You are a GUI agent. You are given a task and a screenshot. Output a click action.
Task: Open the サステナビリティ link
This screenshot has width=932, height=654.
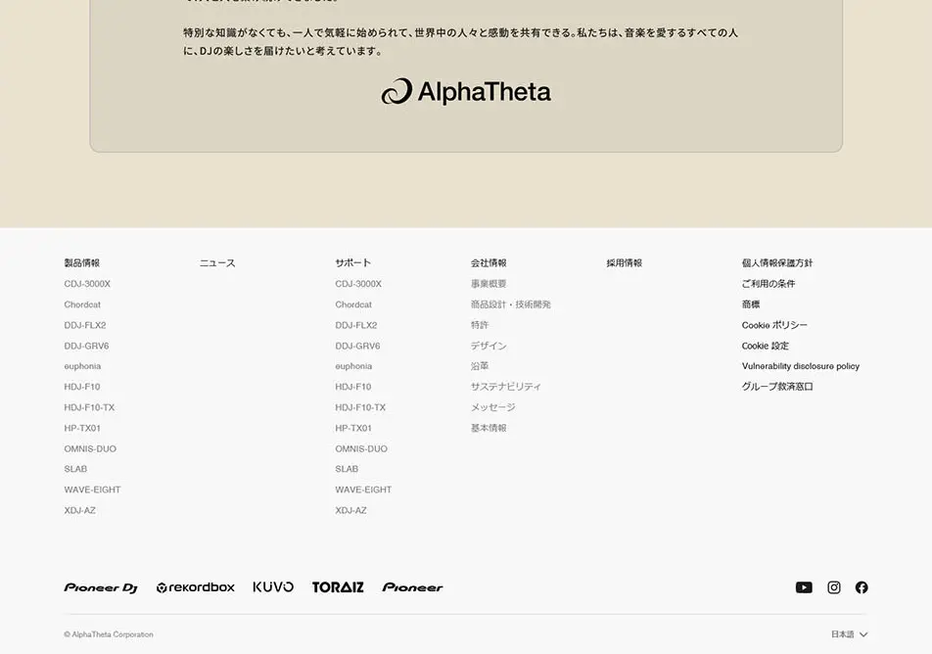tap(506, 387)
